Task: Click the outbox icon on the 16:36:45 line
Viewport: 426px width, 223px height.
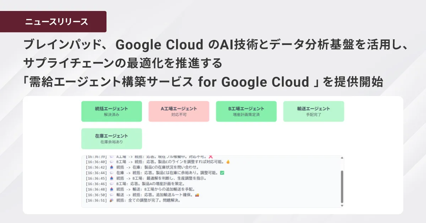Action: pyautogui.click(x=111, y=178)
